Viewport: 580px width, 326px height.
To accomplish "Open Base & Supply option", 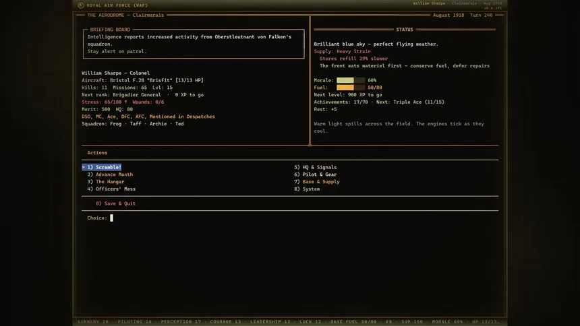I will pos(317,181).
